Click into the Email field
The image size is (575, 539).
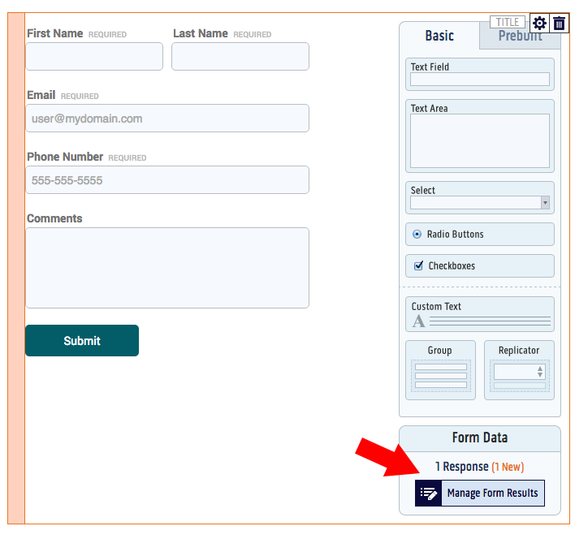[x=167, y=119]
